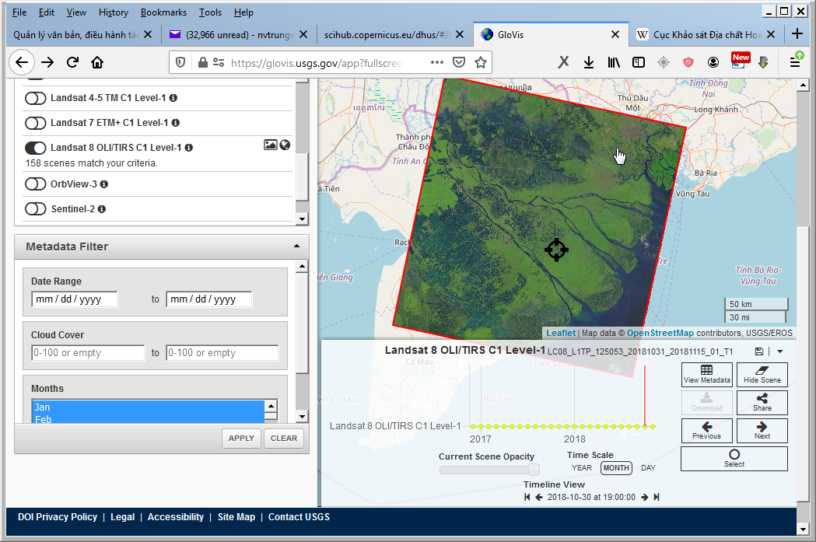Open the scene options dropdown arrow
This screenshot has width=816, height=542.
780,351
